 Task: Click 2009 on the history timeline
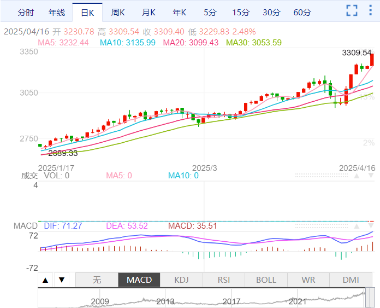[x=100, y=301]
